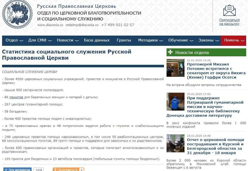Click the orange Поделиться share button
The height and width of the screenshot is (171, 248).
68,169
